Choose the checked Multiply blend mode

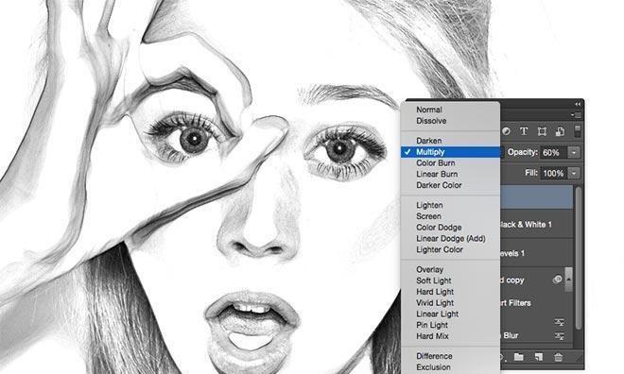point(450,152)
